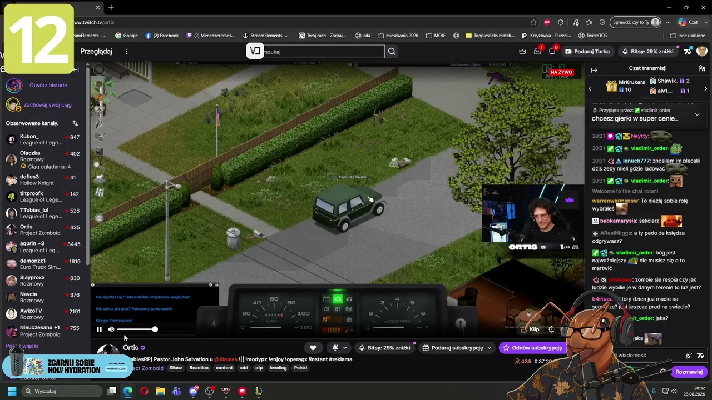Open player settings gear icon

[552, 329]
